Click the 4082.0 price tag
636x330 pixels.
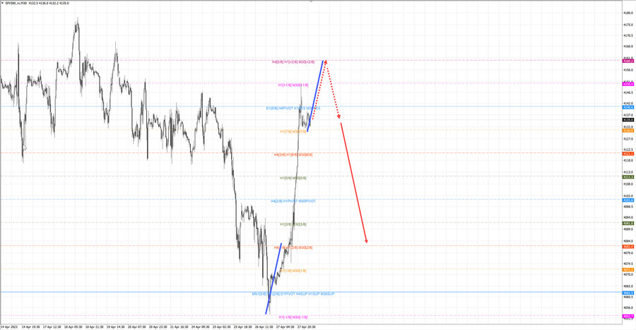pos(628,247)
